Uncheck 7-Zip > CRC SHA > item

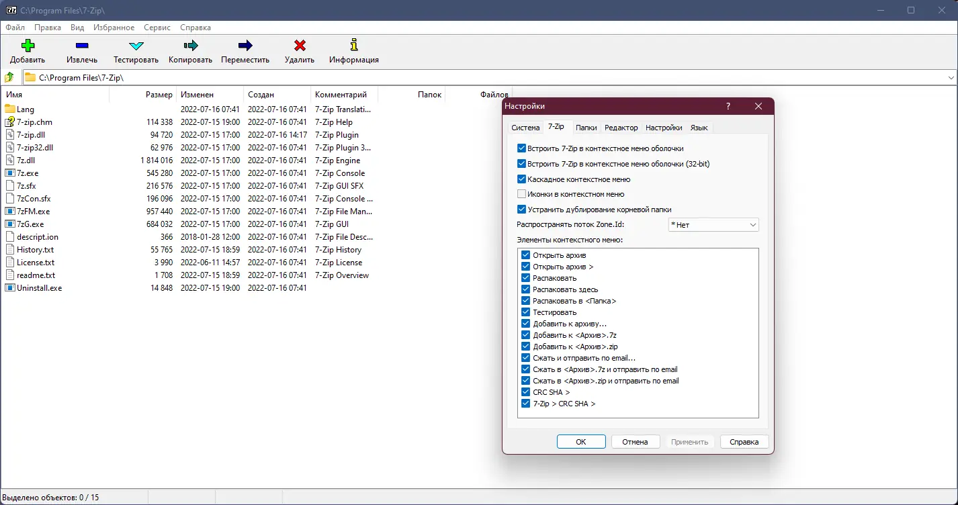tap(526, 404)
